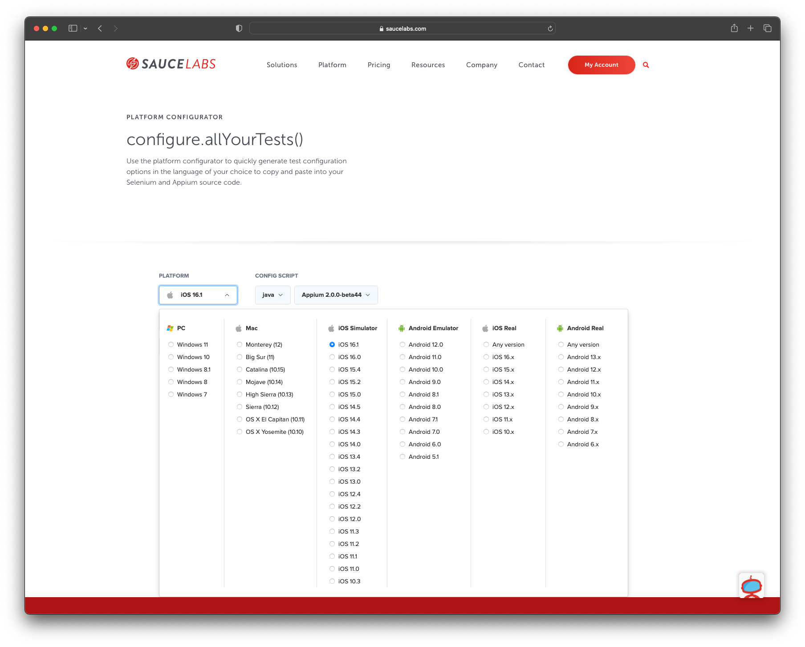805x647 pixels.
Task: Select iOS 12.0 simulator option
Action: point(346,519)
